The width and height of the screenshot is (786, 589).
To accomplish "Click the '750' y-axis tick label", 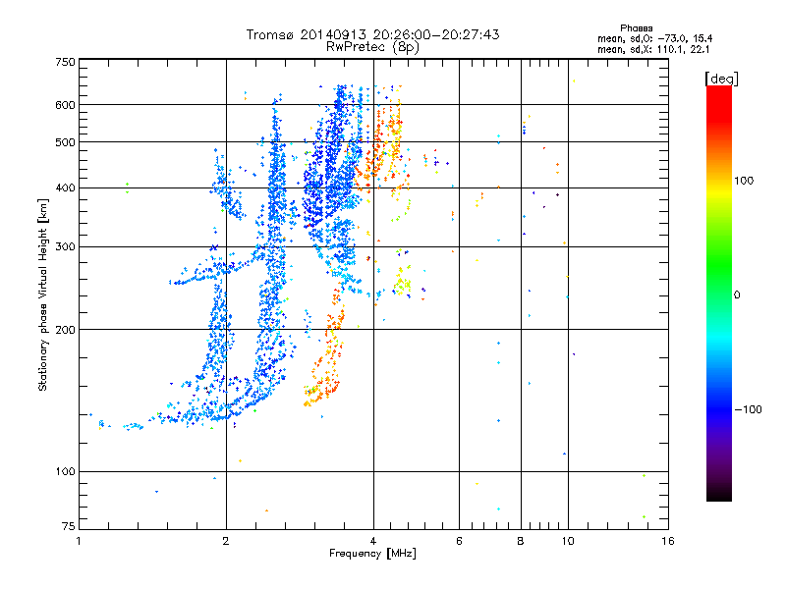I will point(66,62).
